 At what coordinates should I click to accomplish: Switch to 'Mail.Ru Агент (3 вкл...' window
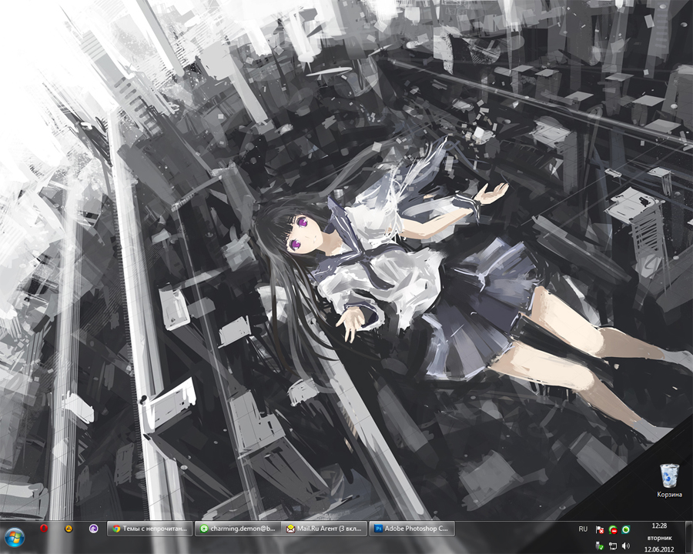pos(325,529)
